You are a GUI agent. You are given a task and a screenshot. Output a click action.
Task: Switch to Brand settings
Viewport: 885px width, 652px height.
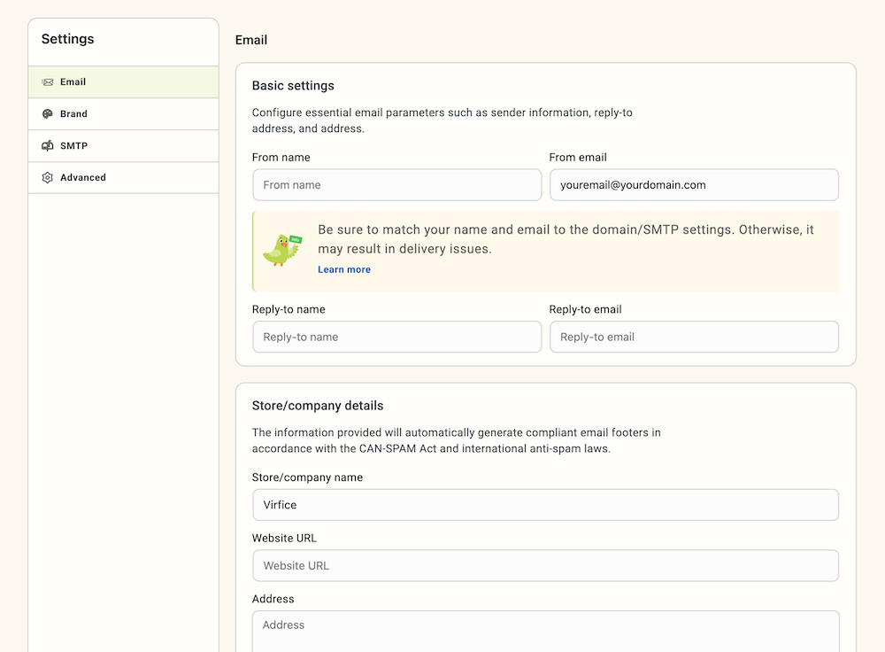123,113
